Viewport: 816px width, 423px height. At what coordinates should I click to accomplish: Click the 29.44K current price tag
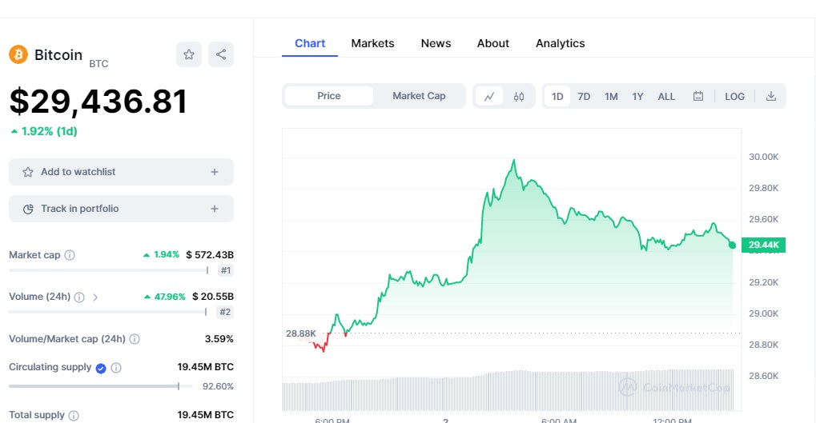763,245
